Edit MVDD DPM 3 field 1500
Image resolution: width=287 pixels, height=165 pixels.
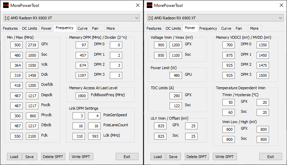[x=263, y=75]
